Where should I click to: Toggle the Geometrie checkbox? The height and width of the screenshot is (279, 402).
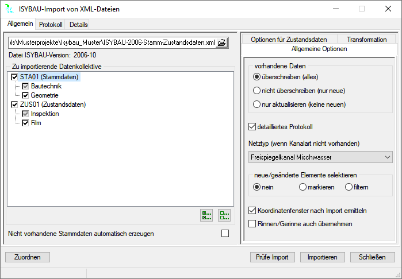click(x=25, y=95)
